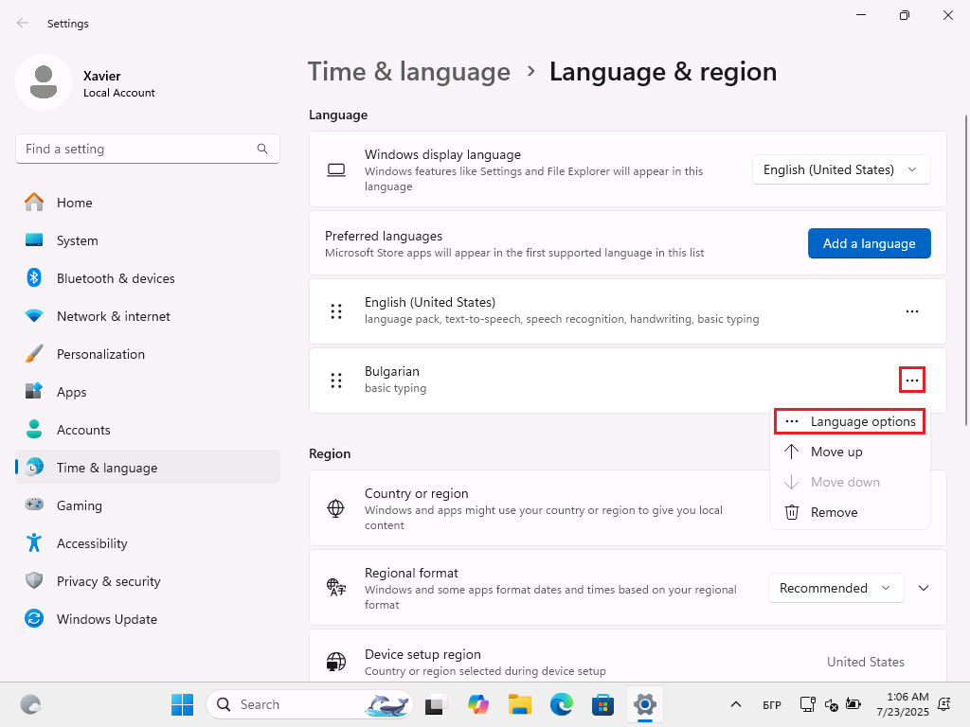The image size is (970, 727).
Task: Click English (United States) language row title
Action: pyautogui.click(x=430, y=302)
